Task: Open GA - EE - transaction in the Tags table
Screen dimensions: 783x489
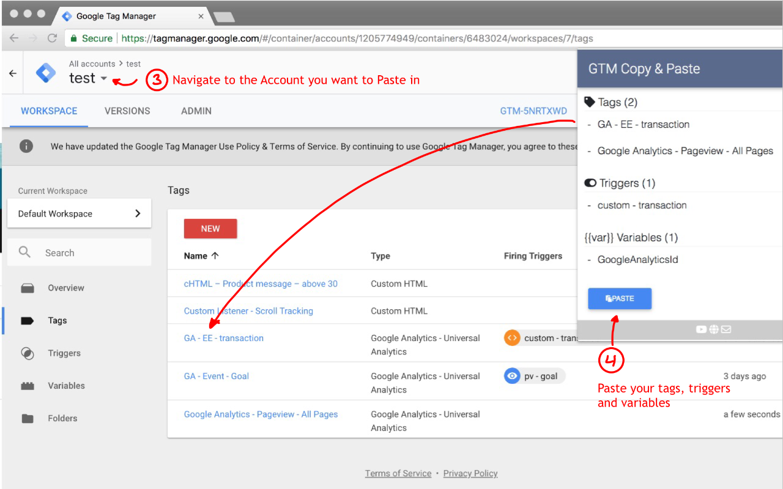Action: [x=224, y=338]
